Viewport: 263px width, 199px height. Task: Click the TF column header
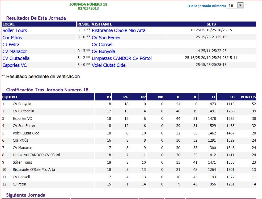pos(207,97)
